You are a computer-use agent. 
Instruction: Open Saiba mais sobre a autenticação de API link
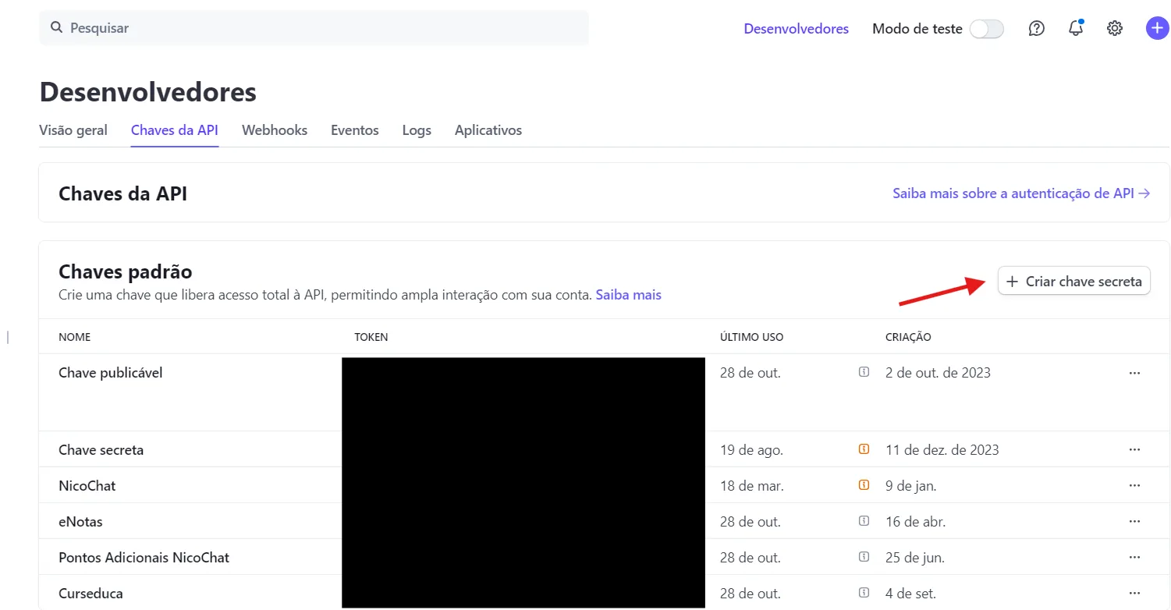click(x=1021, y=193)
